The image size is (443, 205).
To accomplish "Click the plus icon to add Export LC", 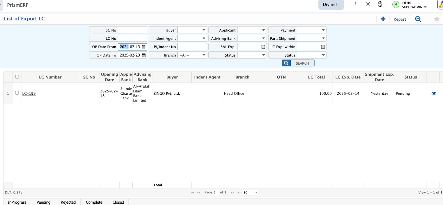I will click(x=383, y=19).
